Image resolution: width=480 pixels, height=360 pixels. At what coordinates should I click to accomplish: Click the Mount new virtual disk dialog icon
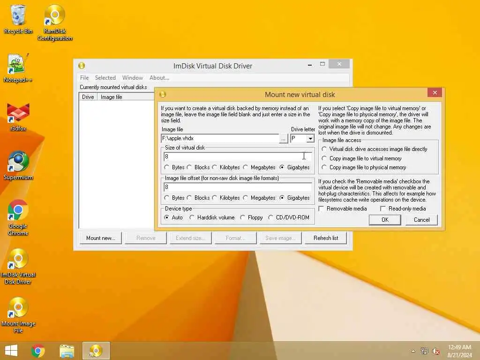point(163,94)
